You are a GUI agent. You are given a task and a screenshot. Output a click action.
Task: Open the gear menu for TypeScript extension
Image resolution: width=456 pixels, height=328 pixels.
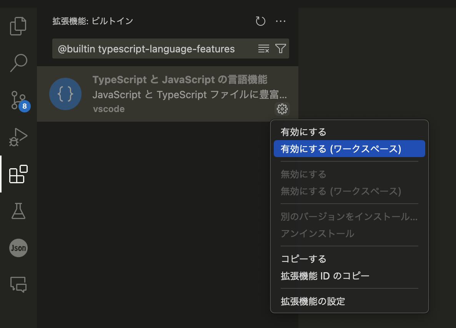282,109
